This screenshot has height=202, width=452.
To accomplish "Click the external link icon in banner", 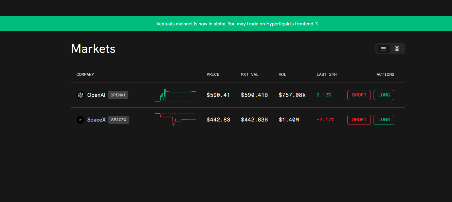I will point(317,24).
